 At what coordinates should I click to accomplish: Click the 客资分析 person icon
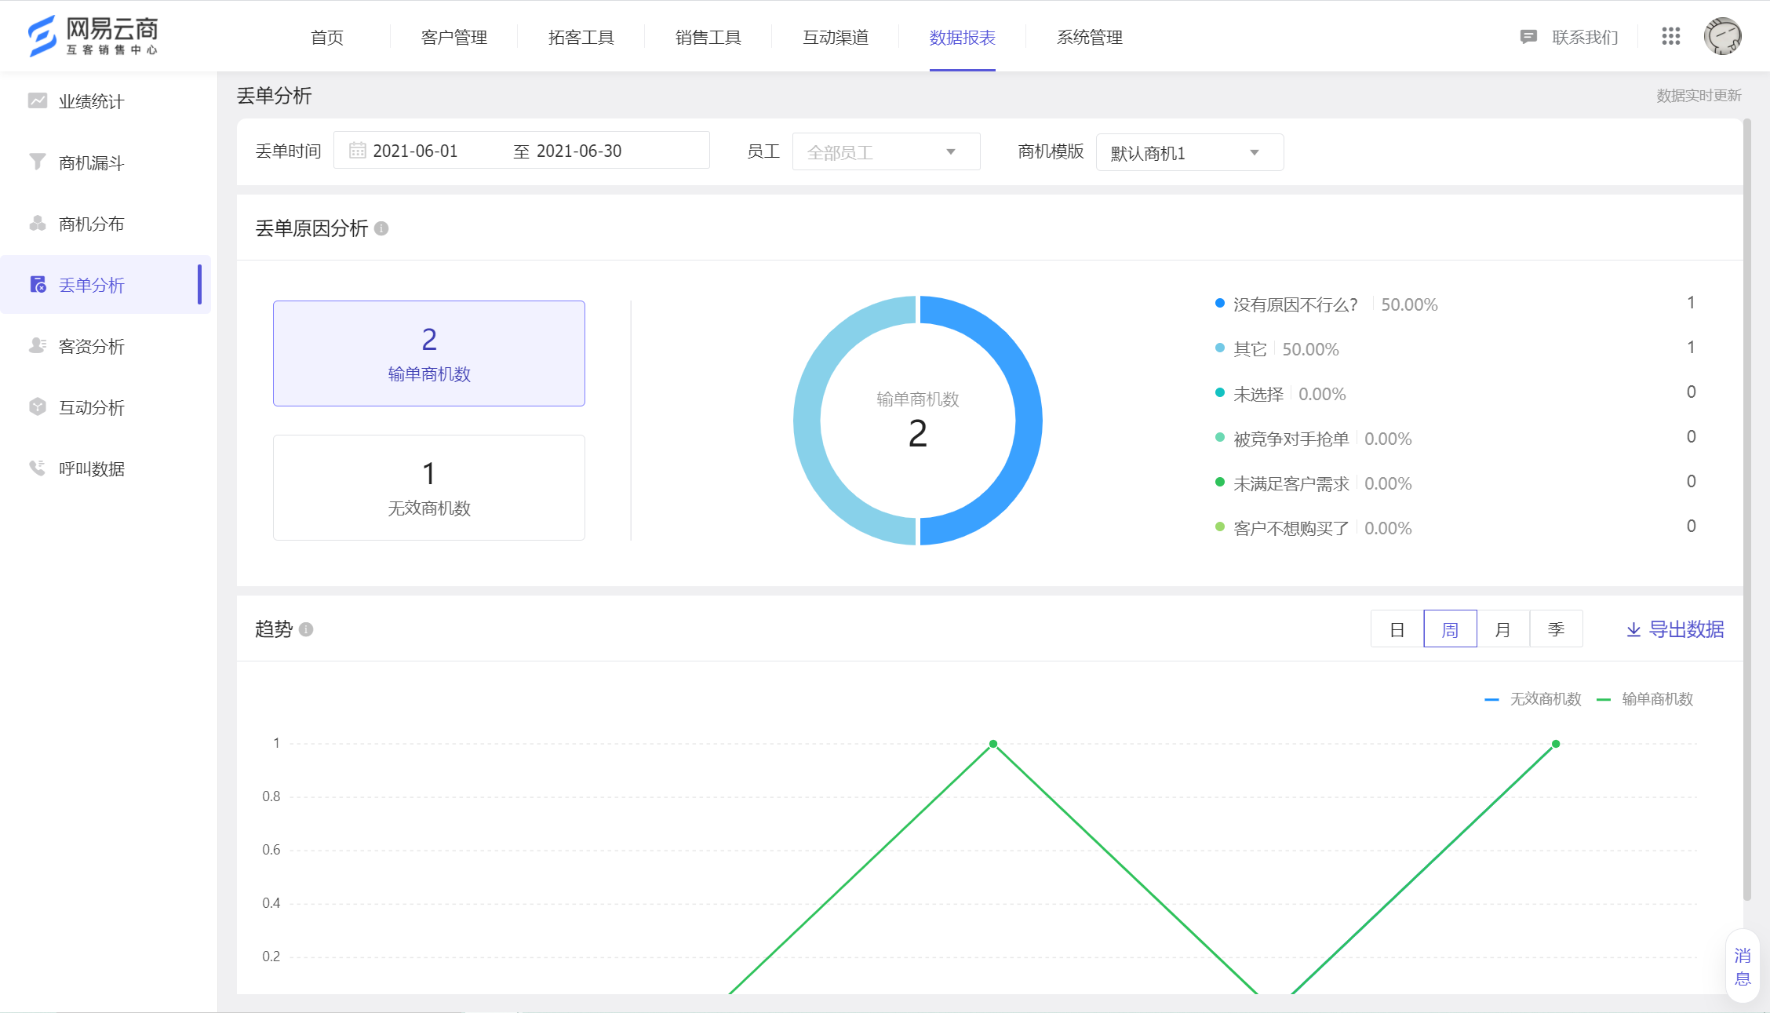[x=38, y=345]
